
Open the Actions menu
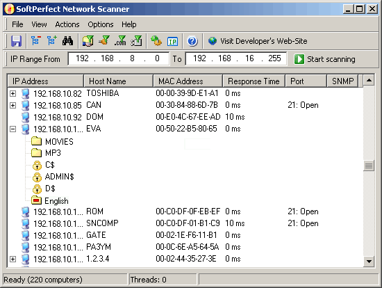(x=67, y=24)
